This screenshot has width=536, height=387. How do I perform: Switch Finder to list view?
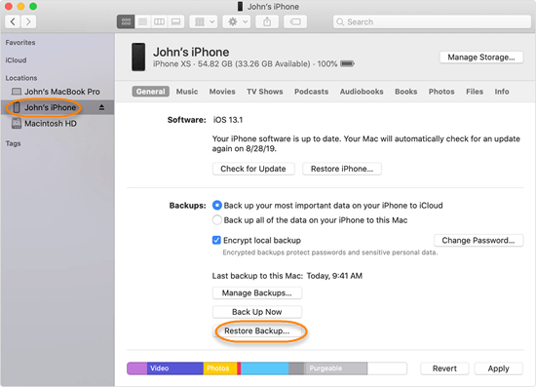(x=142, y=21)
